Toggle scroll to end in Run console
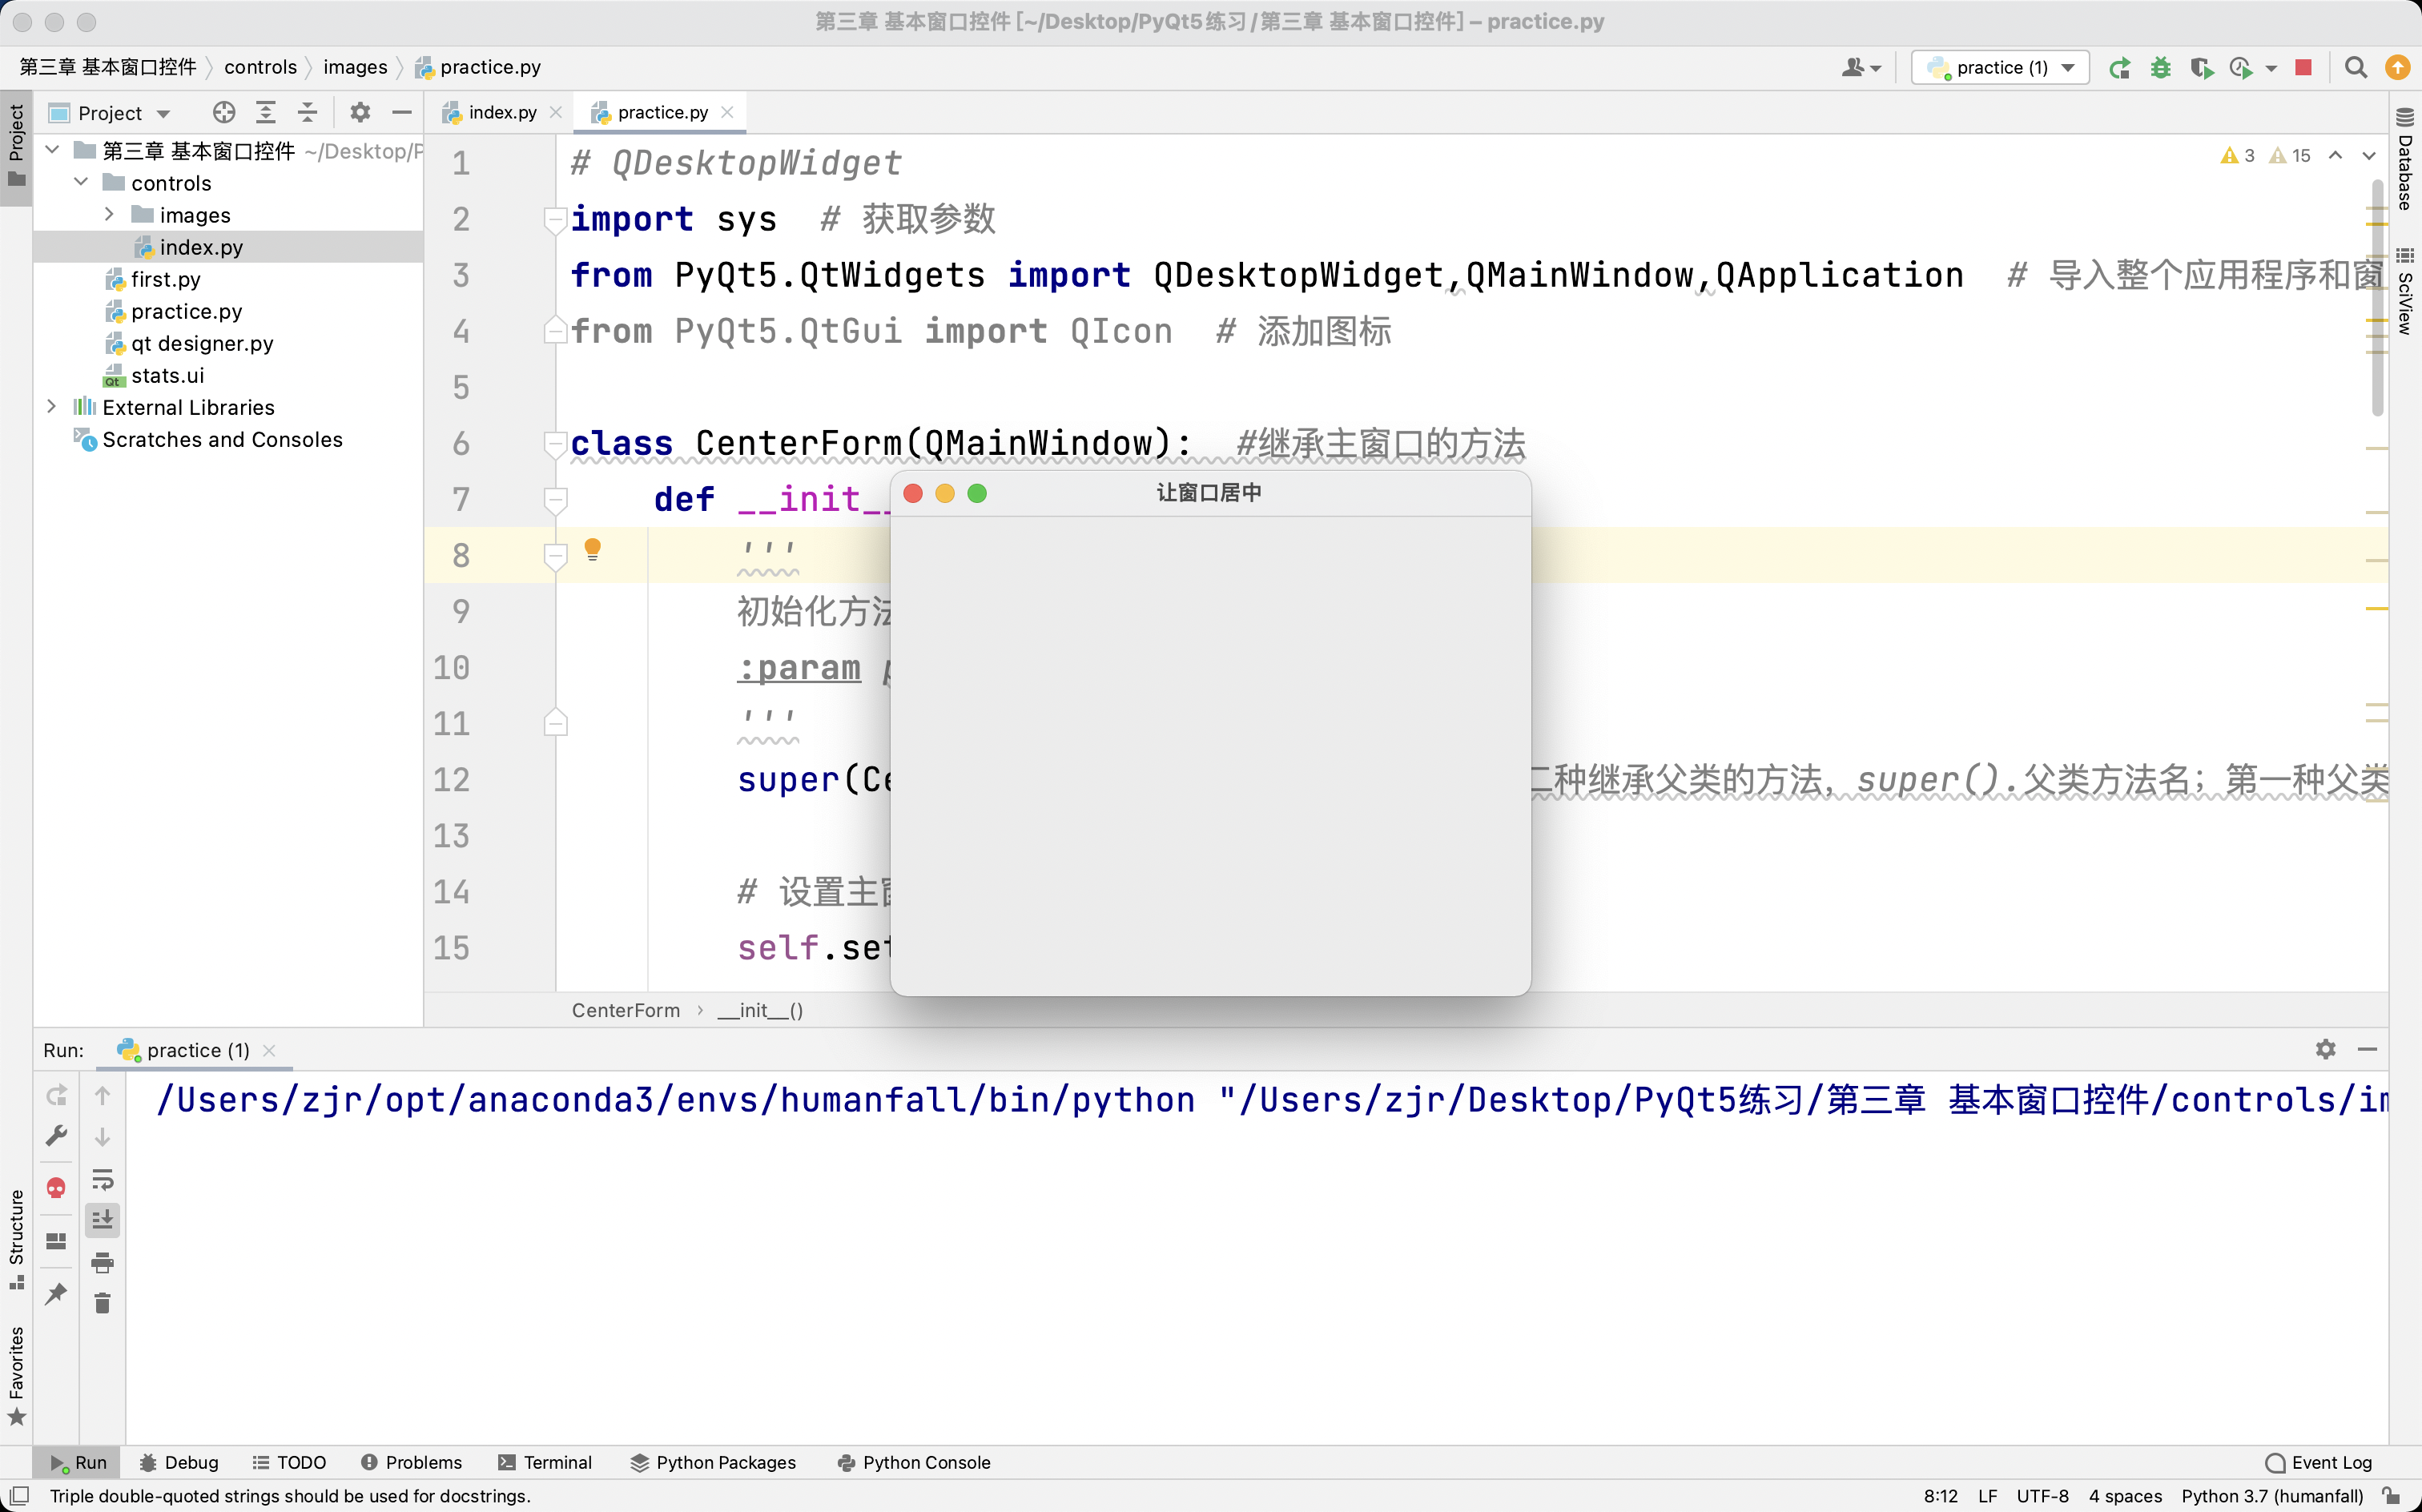The width and height of the screenshot is (2422, 1512). 103,1220
